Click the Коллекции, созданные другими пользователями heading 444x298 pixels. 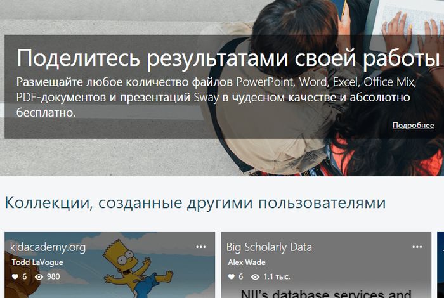[195, 203]
